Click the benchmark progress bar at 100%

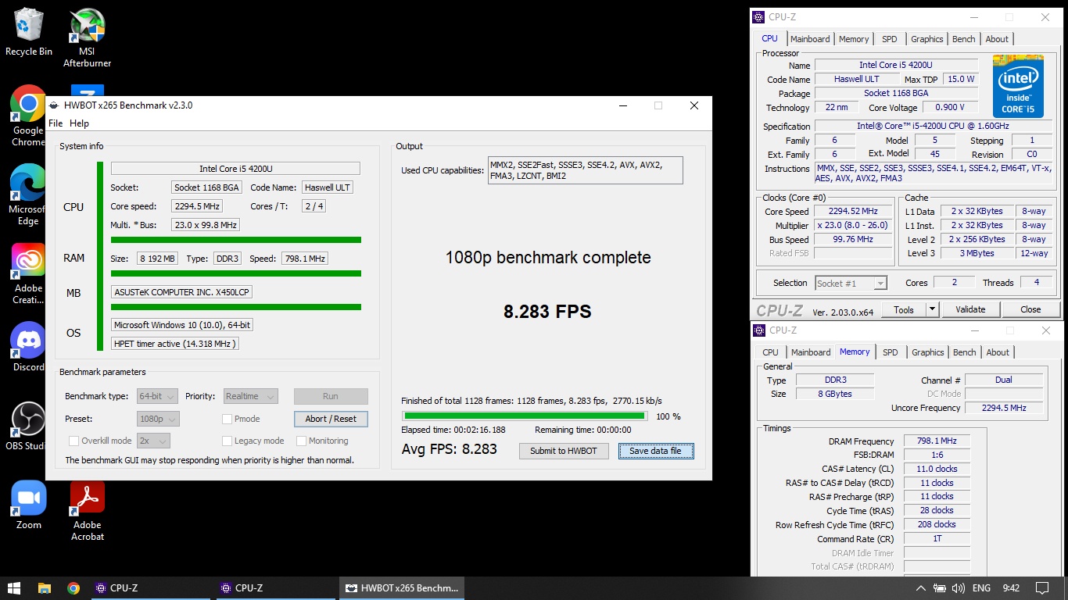(x=524, y=416)
